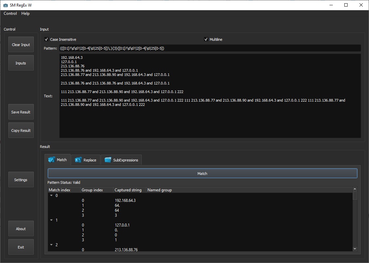Click the Clear Input button

21,44
